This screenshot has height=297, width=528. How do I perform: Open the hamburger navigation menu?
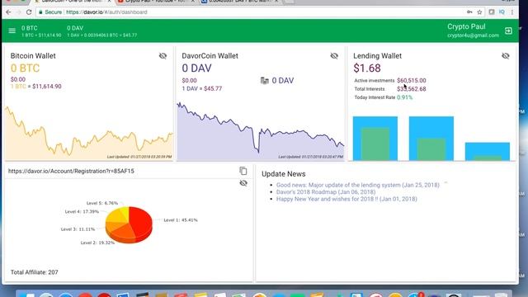12,31
